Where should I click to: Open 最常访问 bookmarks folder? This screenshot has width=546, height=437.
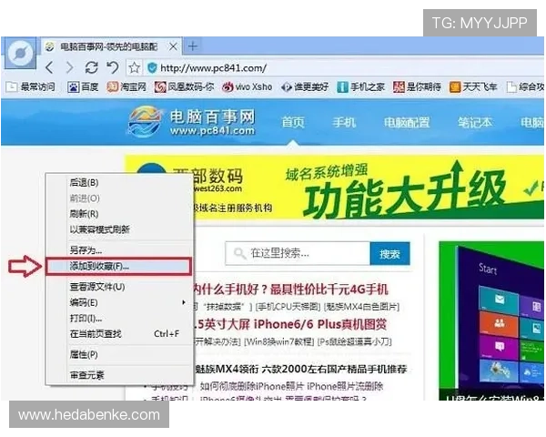click(30, 86)
